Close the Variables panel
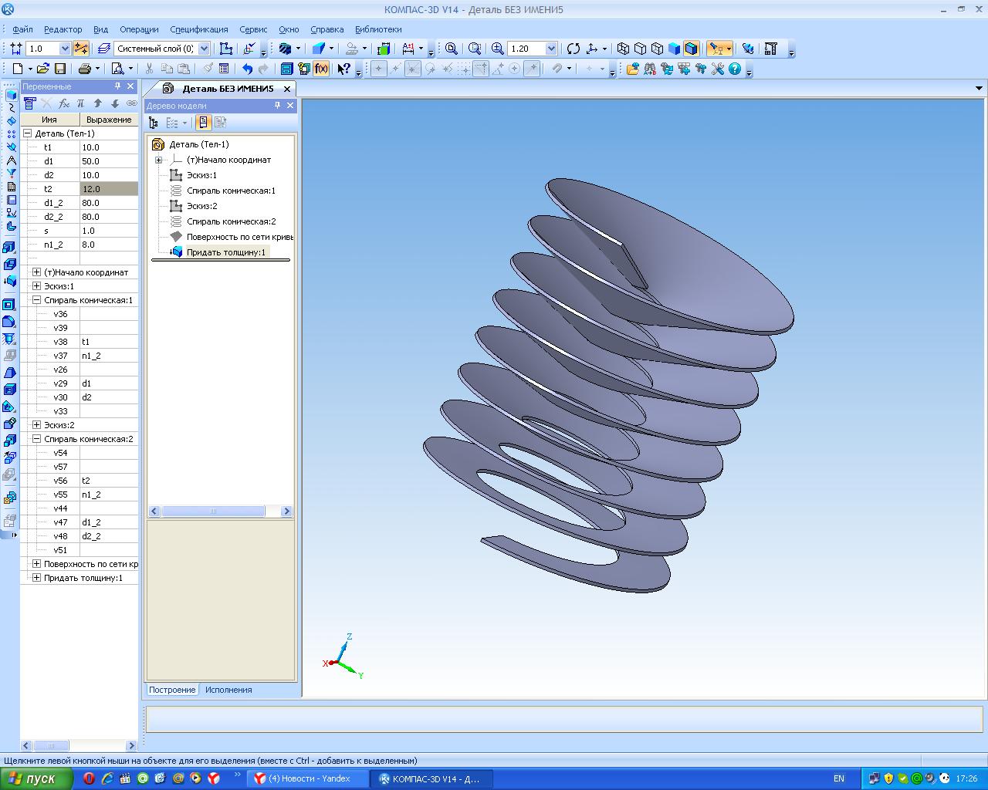Screen dimensions: 988x790 tap(130, 86)
